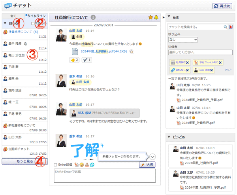
Task: Toggle the notification bell icon
Action: click(x=156, y=17)
